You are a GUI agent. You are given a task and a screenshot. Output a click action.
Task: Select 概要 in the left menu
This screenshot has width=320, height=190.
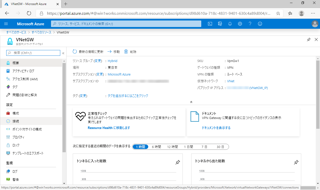(31, 63)
